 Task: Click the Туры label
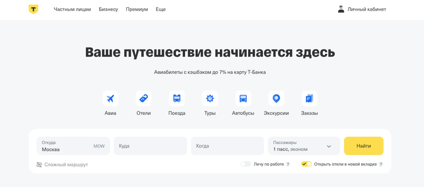point(210,113)
